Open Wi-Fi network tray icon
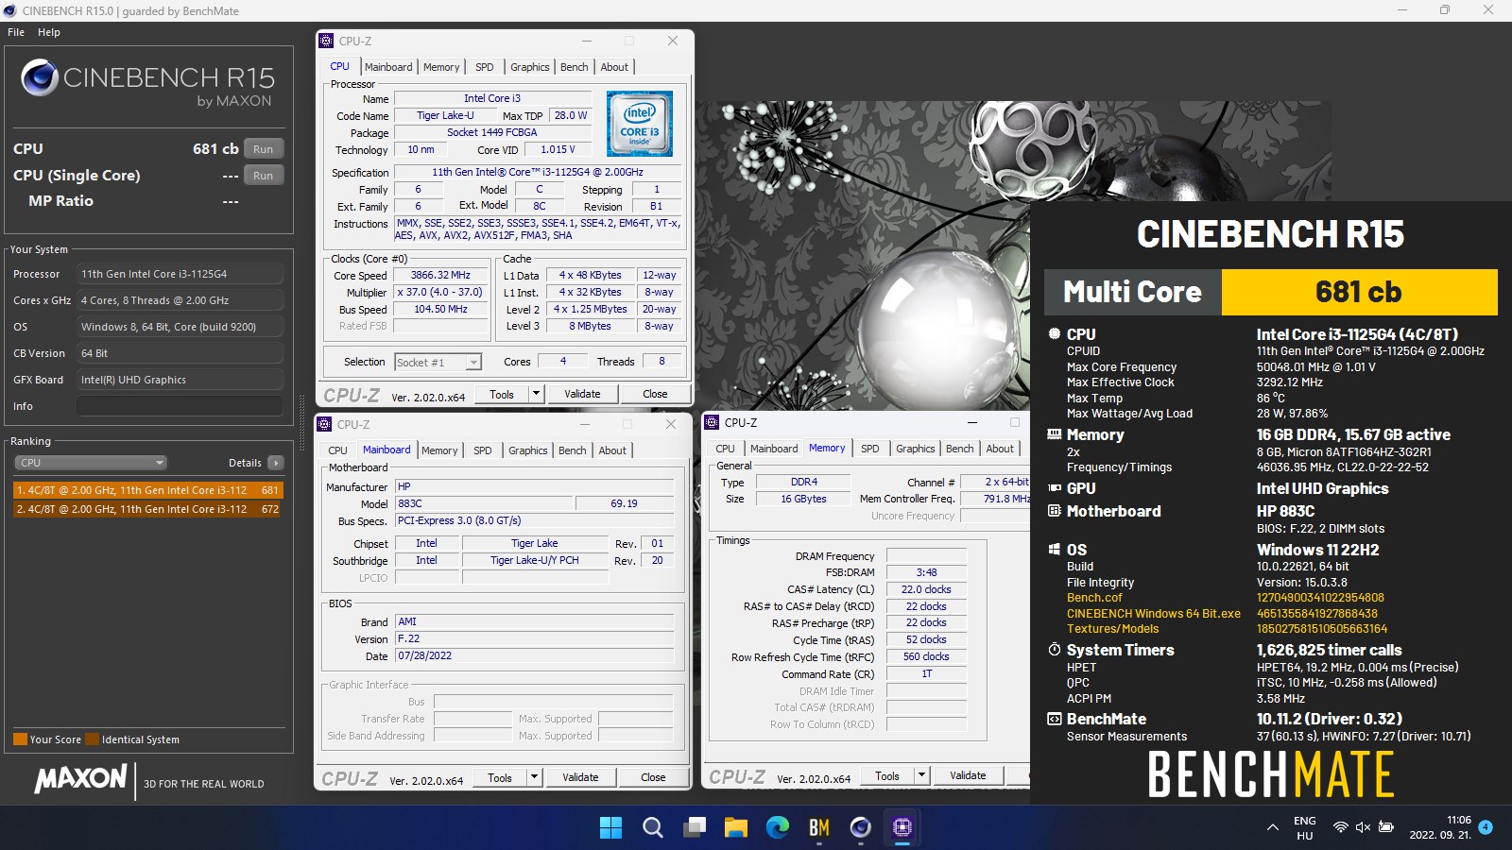The width and height of the screenshot is (1512, 850). point(1340,827)
